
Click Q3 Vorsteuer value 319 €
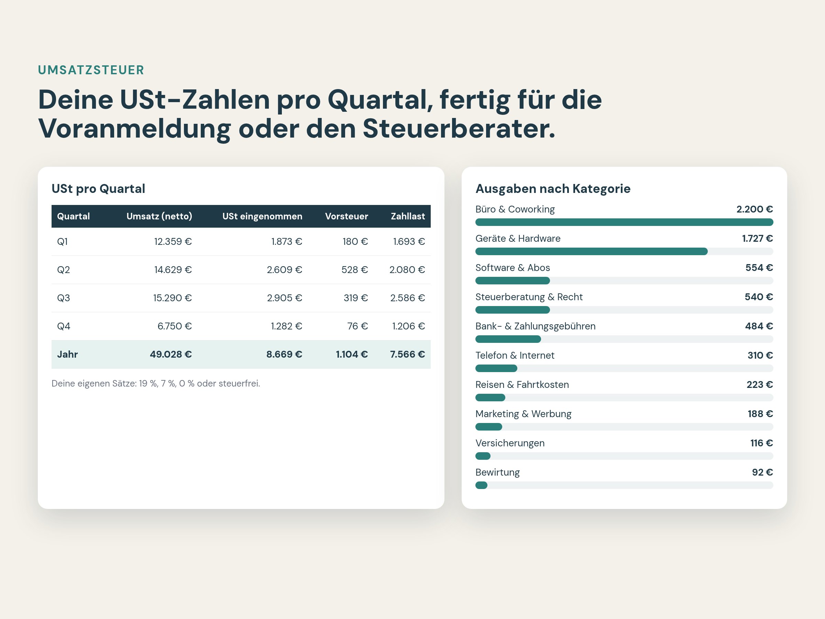(x=356, y=298)
